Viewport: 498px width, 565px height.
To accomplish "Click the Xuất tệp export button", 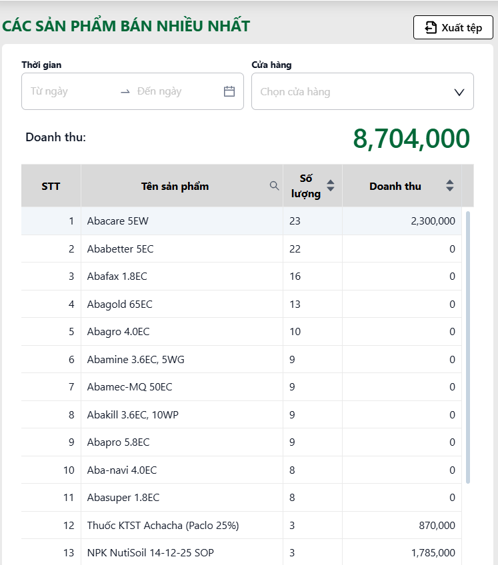I will pyautogui.click(x=453, y=27).
